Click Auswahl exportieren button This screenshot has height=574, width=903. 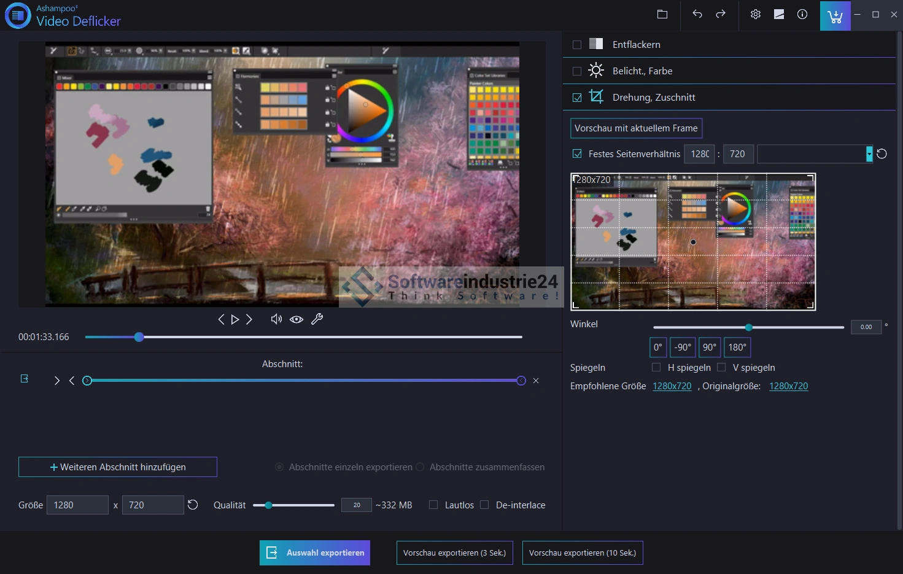[315, 553]
